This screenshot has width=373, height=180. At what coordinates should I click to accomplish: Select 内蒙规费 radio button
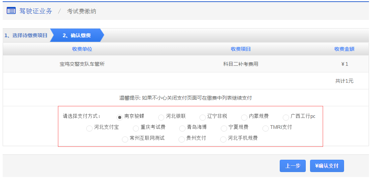[244, 117]
